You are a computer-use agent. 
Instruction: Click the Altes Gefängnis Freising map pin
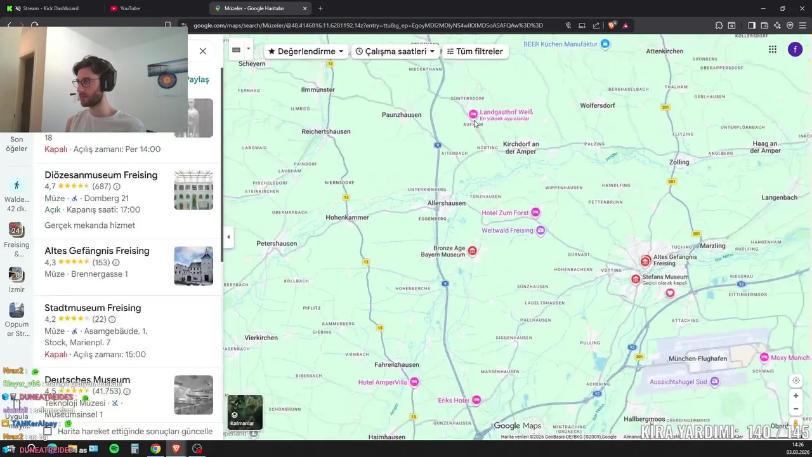point(645,261)
